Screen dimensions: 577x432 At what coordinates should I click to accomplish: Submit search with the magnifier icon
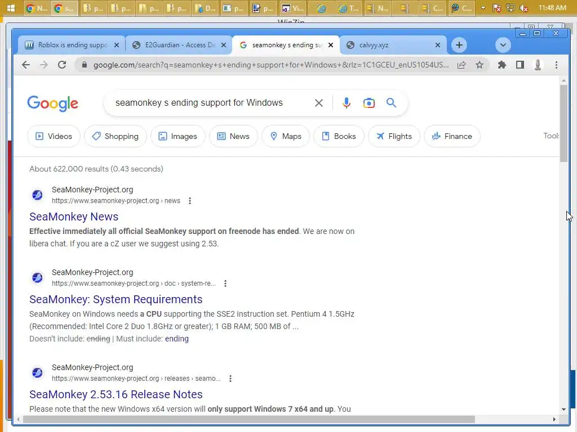tap(391, 103)
